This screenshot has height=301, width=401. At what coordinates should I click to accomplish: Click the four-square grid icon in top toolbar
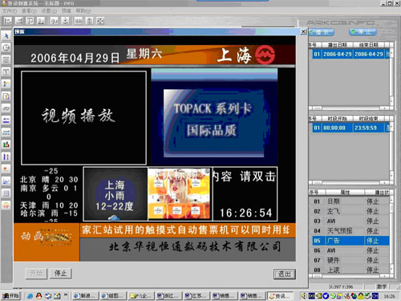[100, 21]
